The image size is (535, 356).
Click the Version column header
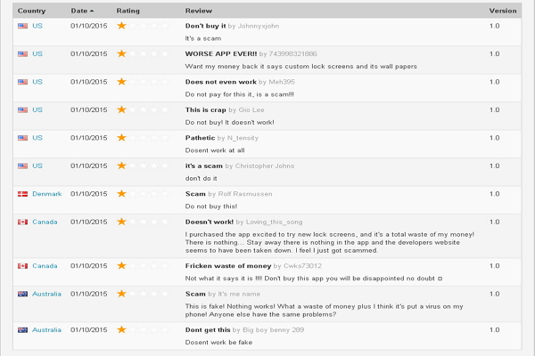pos(502,11)
